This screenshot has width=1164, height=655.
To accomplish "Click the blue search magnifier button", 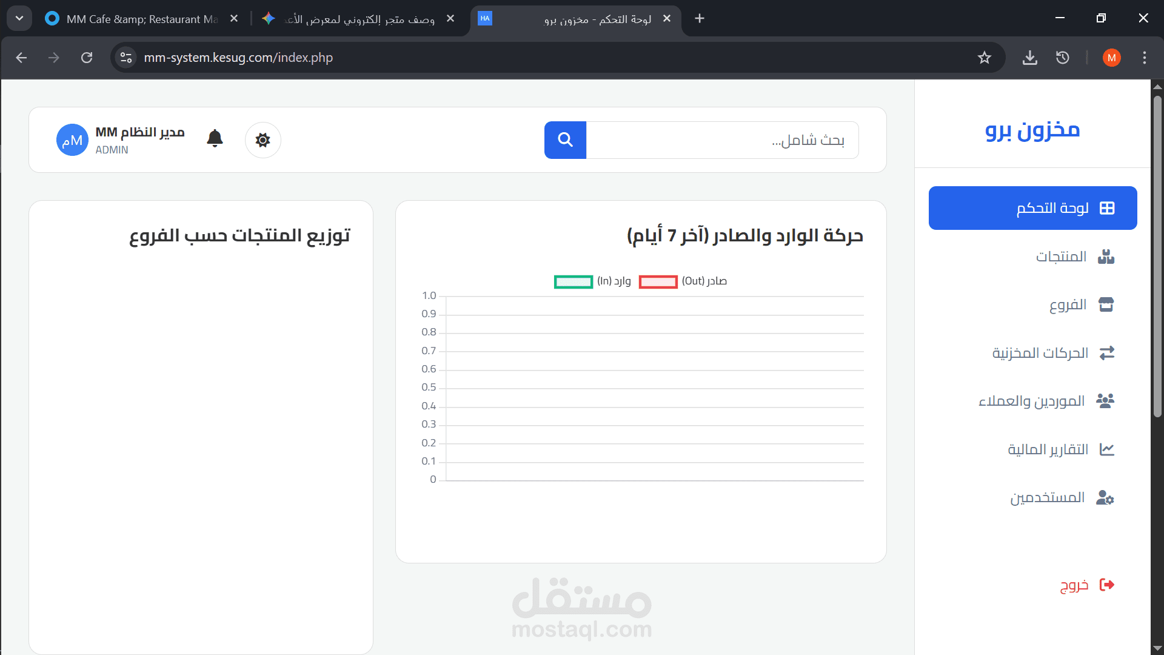I will pos(565,140).
